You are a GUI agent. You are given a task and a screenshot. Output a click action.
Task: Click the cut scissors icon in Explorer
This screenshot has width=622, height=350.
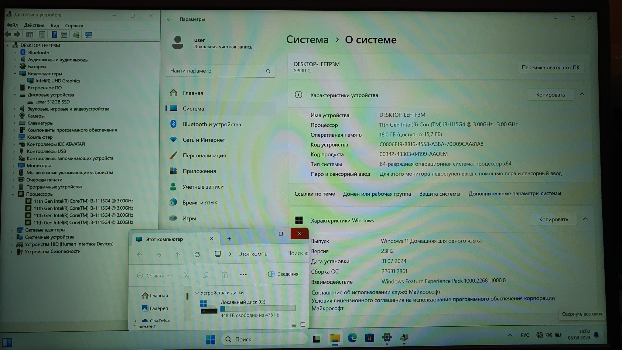click(186, 275)
